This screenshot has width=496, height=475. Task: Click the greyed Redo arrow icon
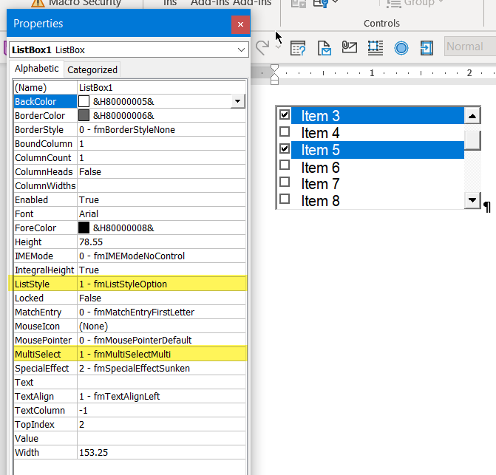[262, 48]
